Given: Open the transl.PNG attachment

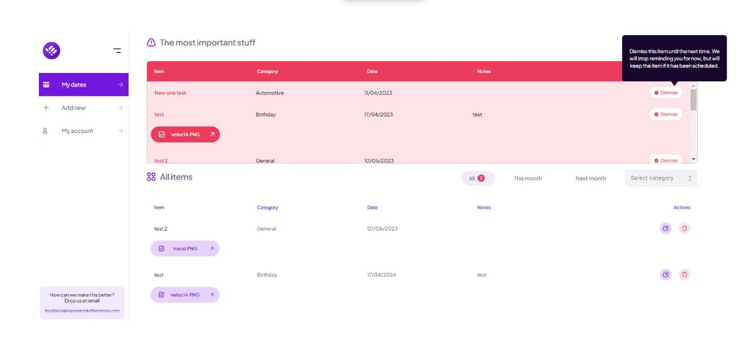Looking at the screenshot, I should (185, 249).
